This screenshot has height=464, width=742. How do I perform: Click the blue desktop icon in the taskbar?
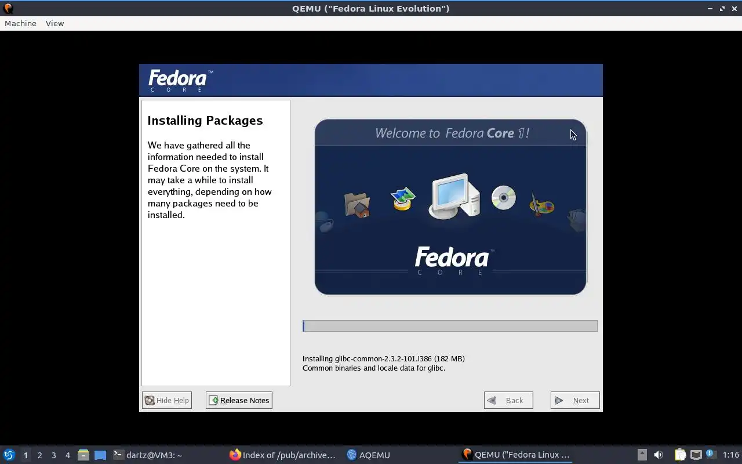tap(100, 455)
